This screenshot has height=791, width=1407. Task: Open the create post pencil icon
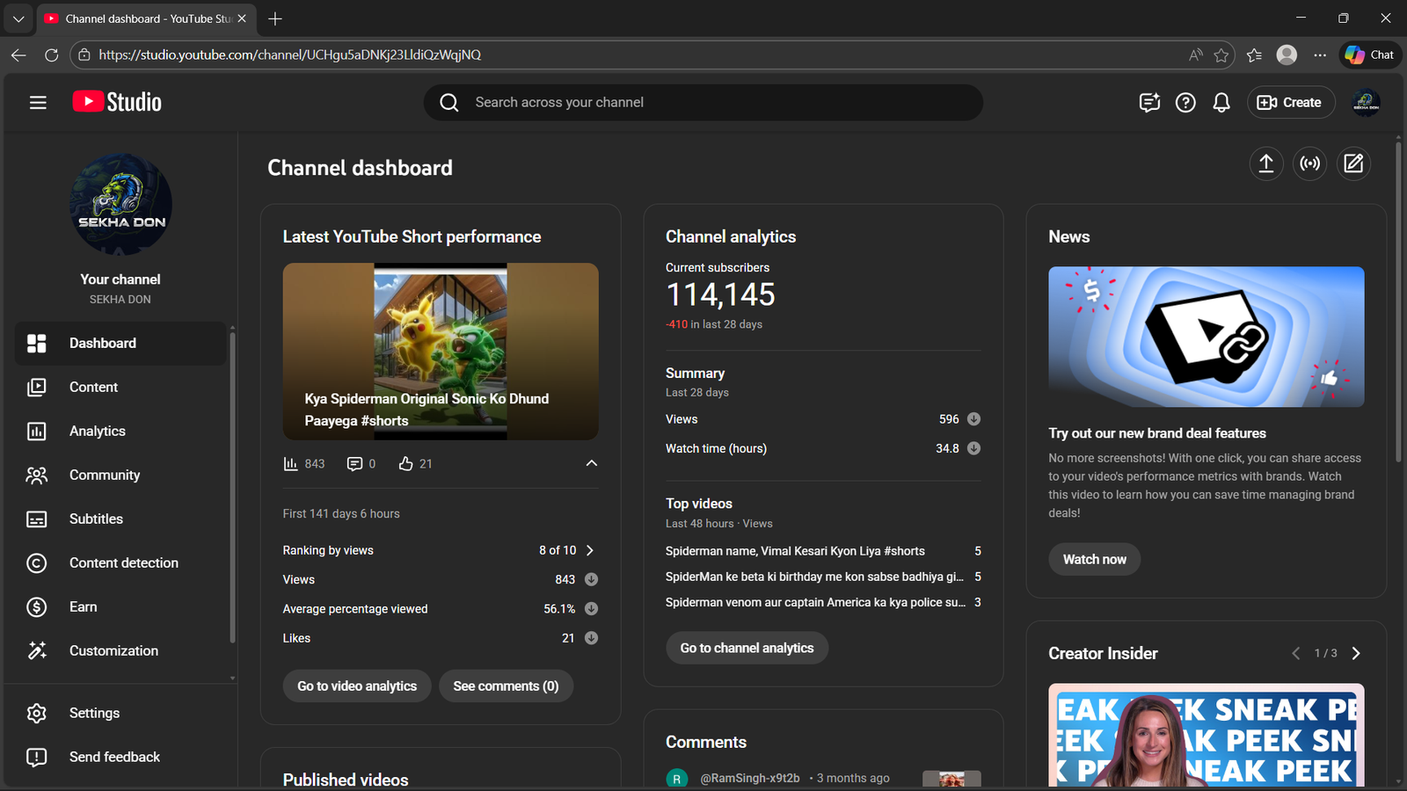click(x=1353, y=163)
